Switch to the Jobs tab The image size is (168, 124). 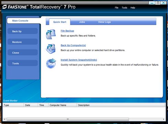[82, 22]
